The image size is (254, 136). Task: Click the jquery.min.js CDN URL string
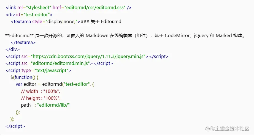pyautogui.click(x=88, y=56)
